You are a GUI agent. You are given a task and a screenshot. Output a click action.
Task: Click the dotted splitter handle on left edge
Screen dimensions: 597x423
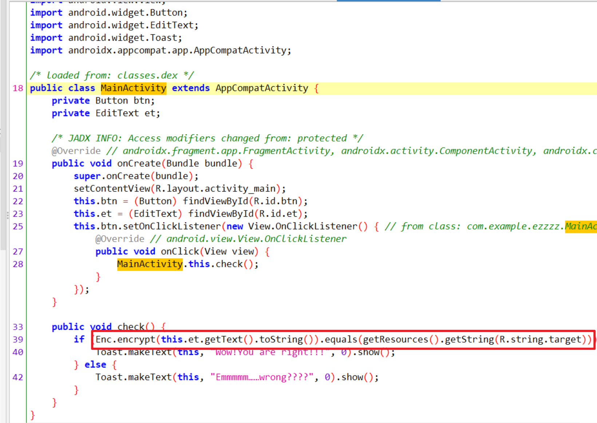point(8,215)
